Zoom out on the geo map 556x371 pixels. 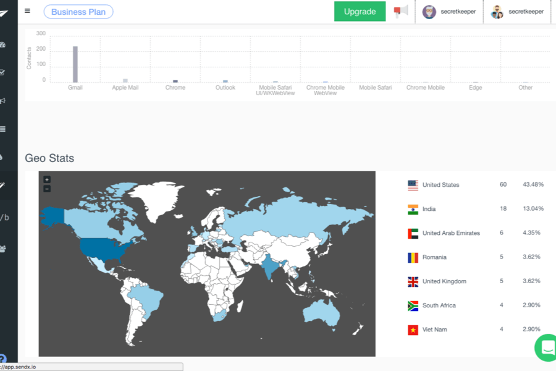point(47,189)
